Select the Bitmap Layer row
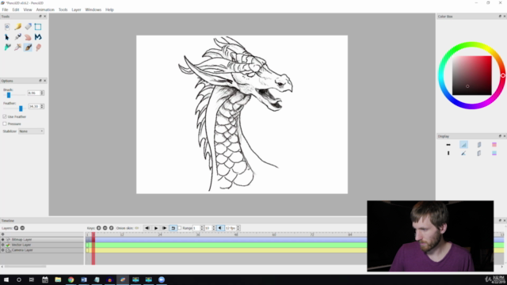 (x=42, y=240)
